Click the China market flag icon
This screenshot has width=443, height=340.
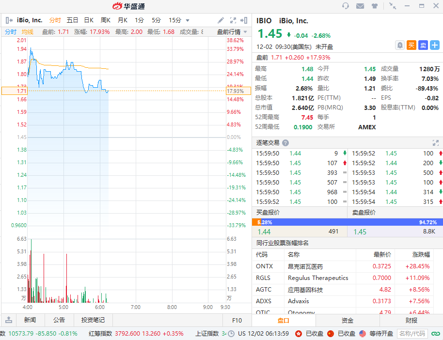point(331,334)
